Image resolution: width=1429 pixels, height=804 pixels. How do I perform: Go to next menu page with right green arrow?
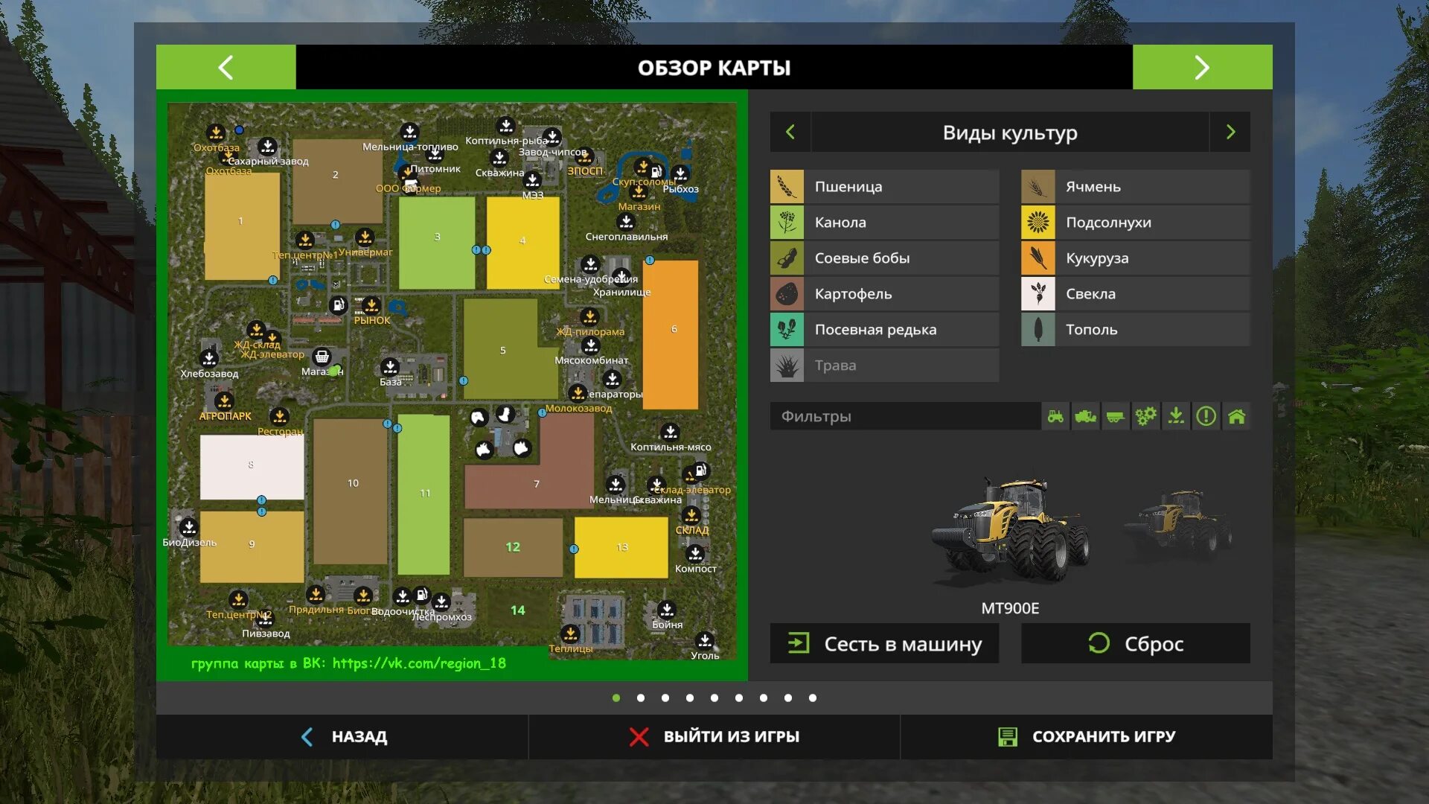pos(1202,67)
